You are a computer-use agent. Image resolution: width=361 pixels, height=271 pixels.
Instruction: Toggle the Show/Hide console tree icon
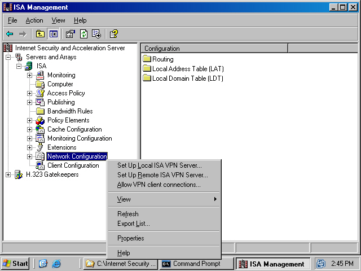point(54,34)
